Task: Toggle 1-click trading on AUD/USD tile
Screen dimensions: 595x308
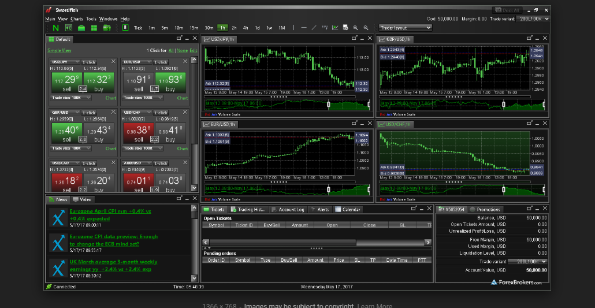Action: click(x=161, y=163)
